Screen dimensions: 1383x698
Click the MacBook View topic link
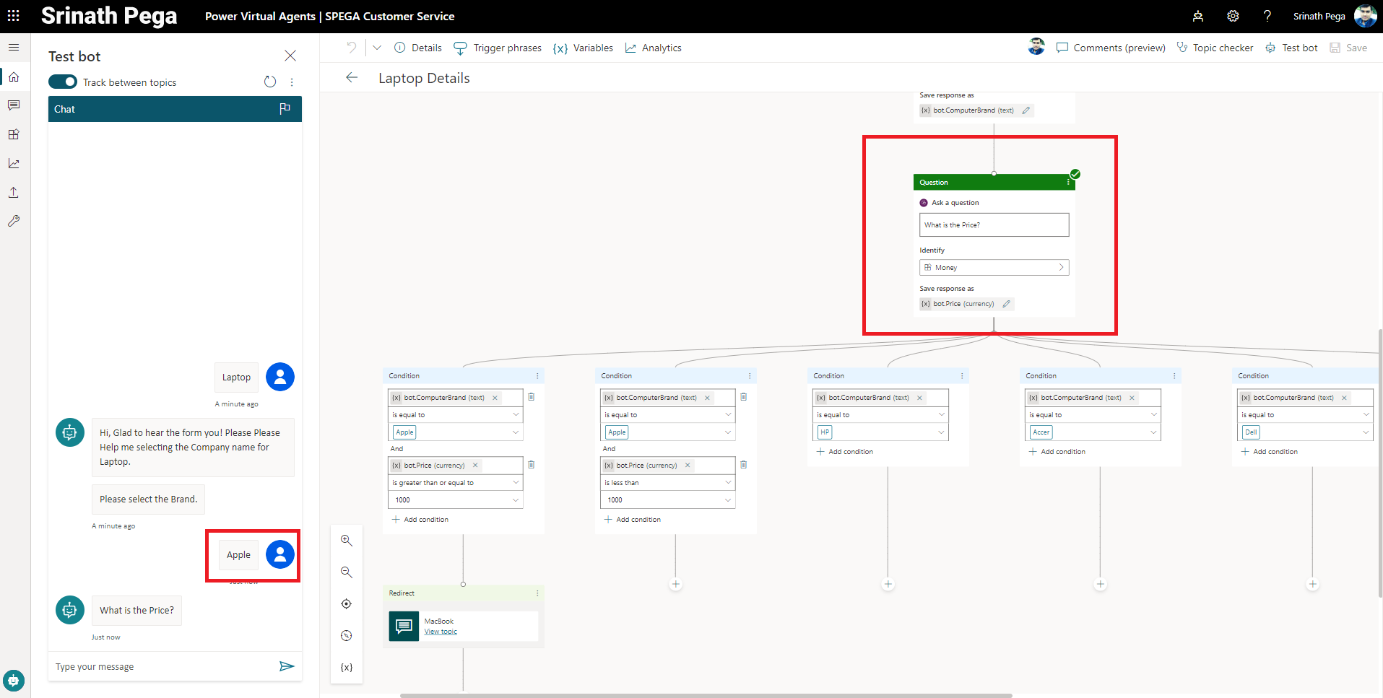coord(441,632)
